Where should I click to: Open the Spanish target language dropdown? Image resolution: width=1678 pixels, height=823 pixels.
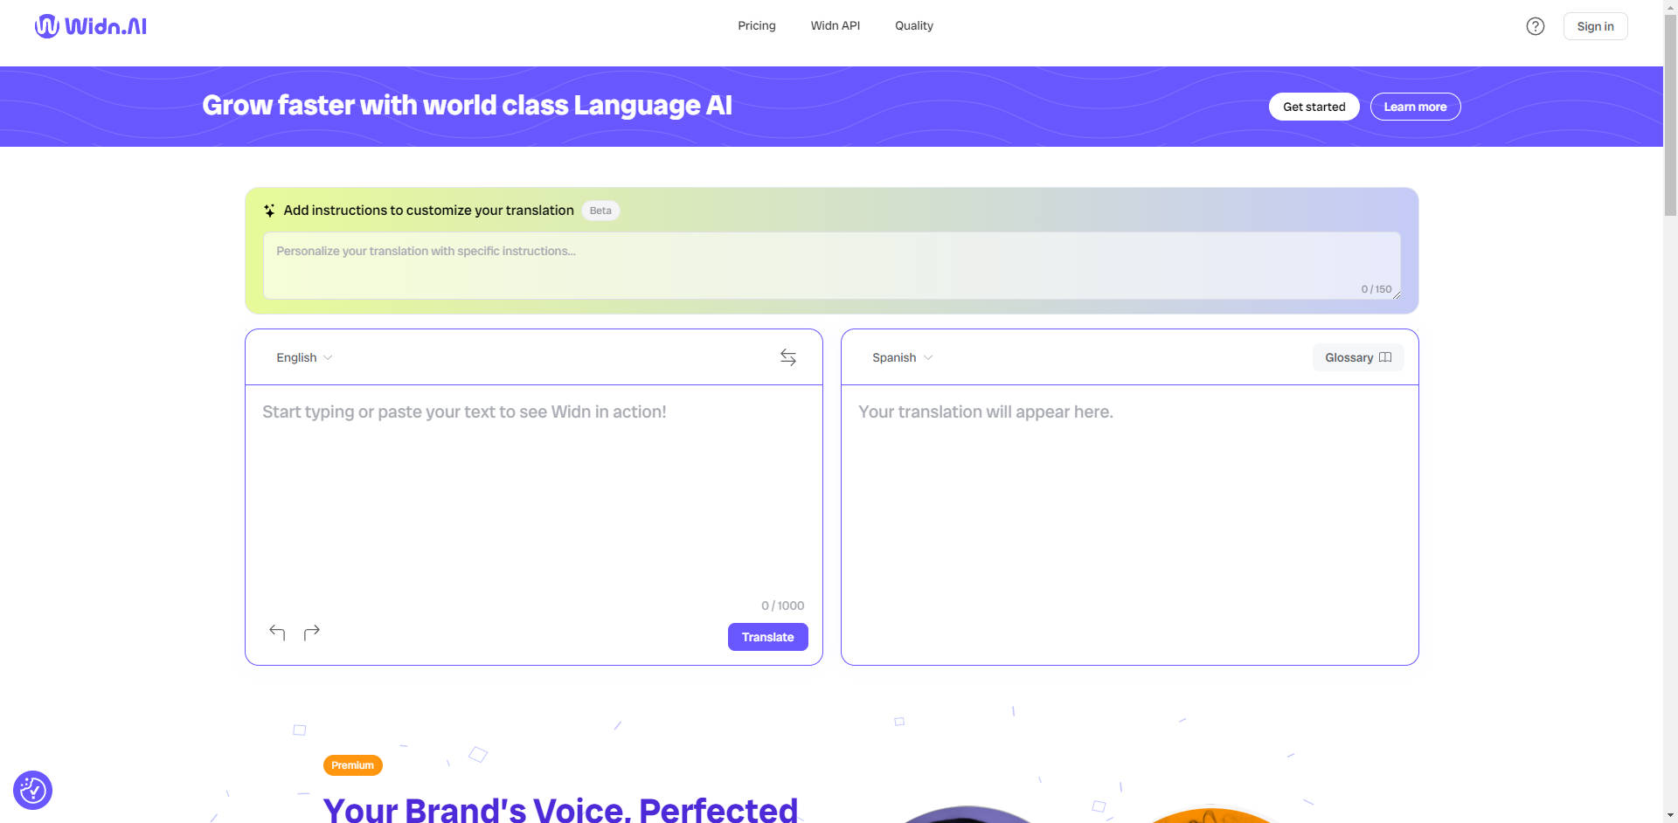click(x=902, y=357)
